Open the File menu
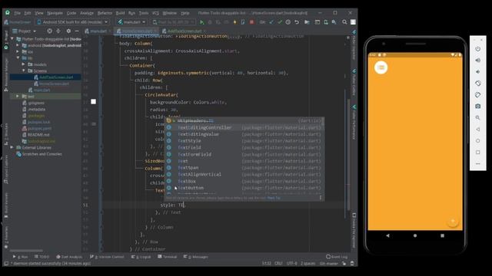 (x=17, y=13)
